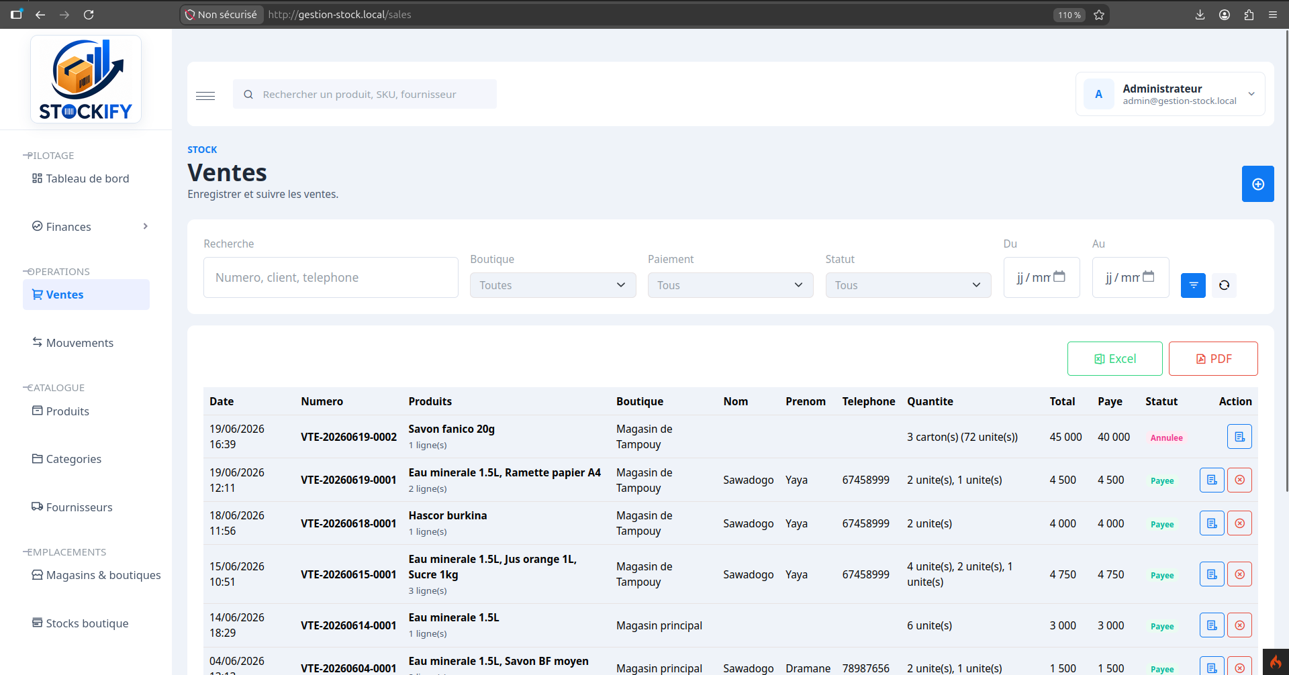Viewport: 1289px width, 675px height.
Task: Focus the Numero, client, telephone search field
Action: tap(331, 277)
